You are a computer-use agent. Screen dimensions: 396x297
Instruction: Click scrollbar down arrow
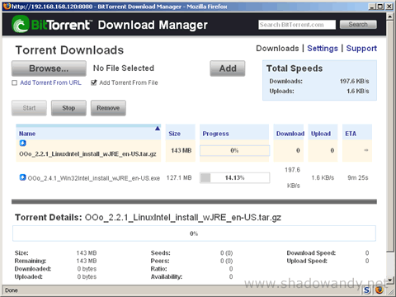coord(389,280)
